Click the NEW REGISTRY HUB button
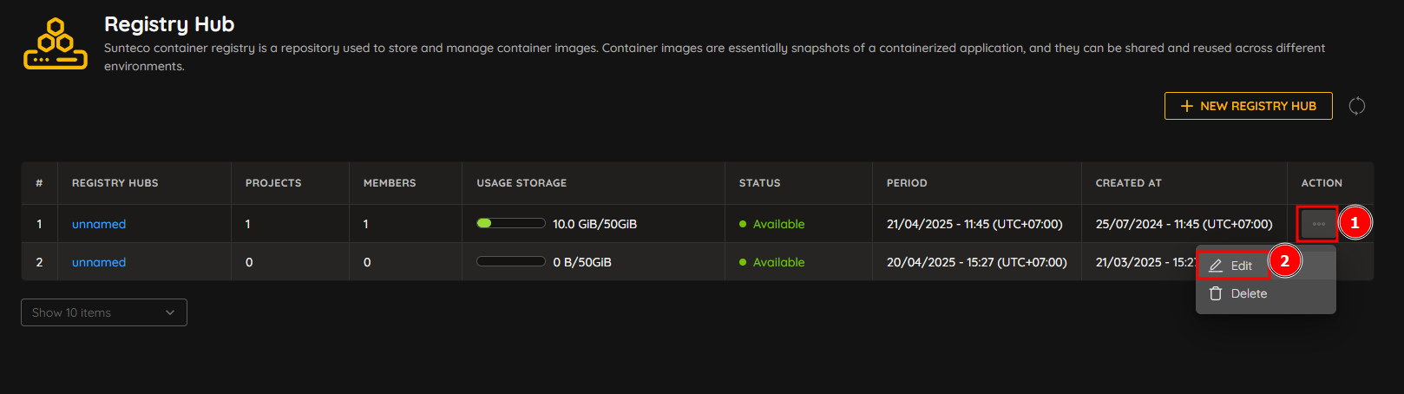The width and height of the screenshot is (1404, 394). pos(1249,106)
